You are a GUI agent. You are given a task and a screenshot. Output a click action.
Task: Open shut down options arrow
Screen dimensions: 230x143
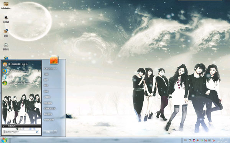[55, 132]
